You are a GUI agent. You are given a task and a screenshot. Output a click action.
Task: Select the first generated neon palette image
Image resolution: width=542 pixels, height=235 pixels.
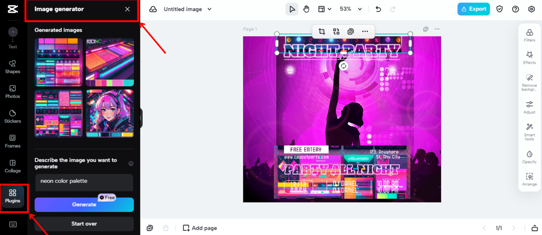59,62
